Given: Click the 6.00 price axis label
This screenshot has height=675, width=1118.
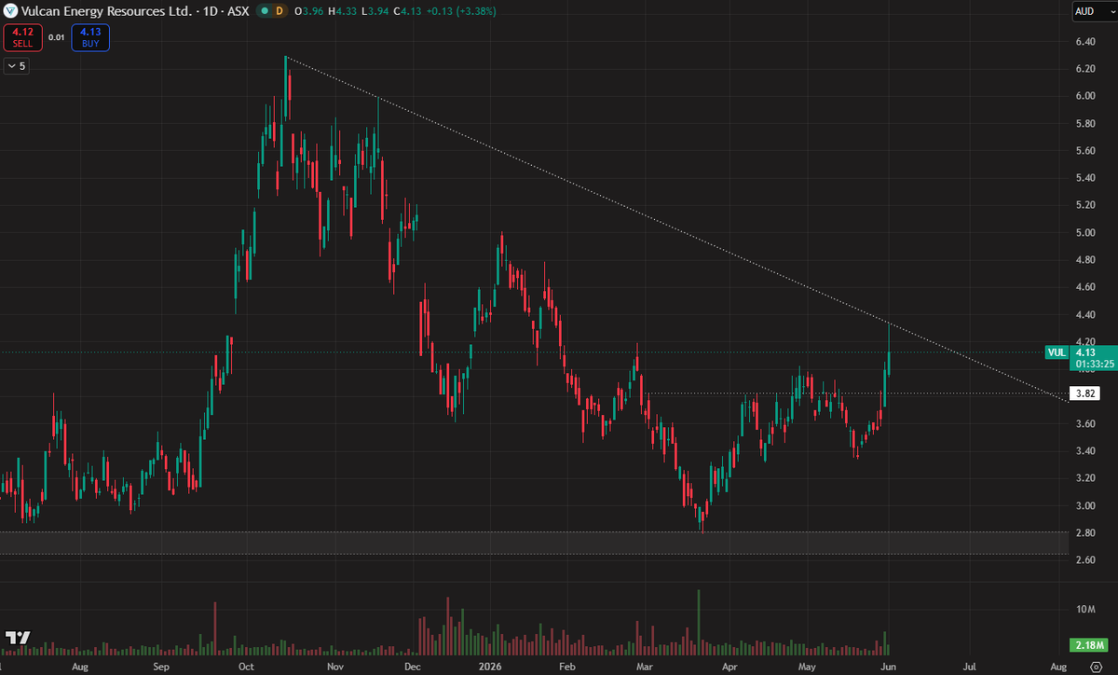Looking at the screenshot, I should click(x=1084, y=96).
